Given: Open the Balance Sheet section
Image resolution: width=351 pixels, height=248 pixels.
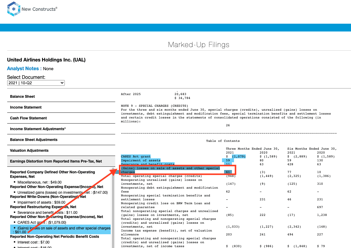Looking at the screenshot, I should click(61, 97).
